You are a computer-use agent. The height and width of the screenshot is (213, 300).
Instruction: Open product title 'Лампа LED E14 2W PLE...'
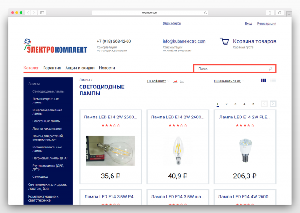(x=245, y=117)
